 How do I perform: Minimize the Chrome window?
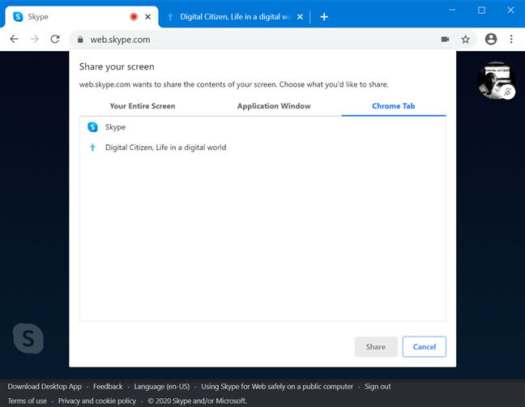(x=452, y=10)
